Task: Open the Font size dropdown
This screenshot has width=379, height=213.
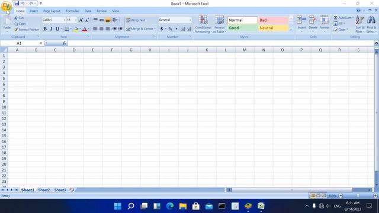Action: pyautogui.click(x=76, y=20)
